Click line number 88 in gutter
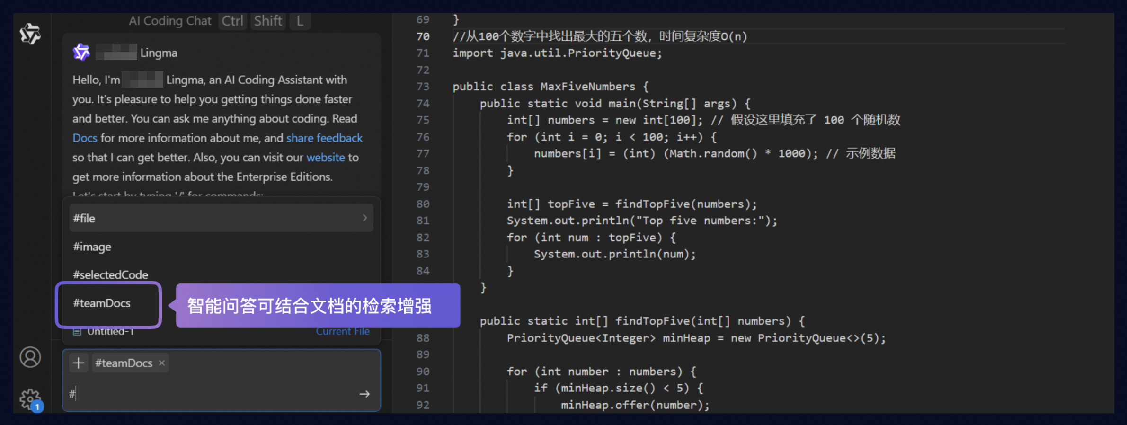The height and width of the screenshot is (425, 1127). [x=423, y=338]
